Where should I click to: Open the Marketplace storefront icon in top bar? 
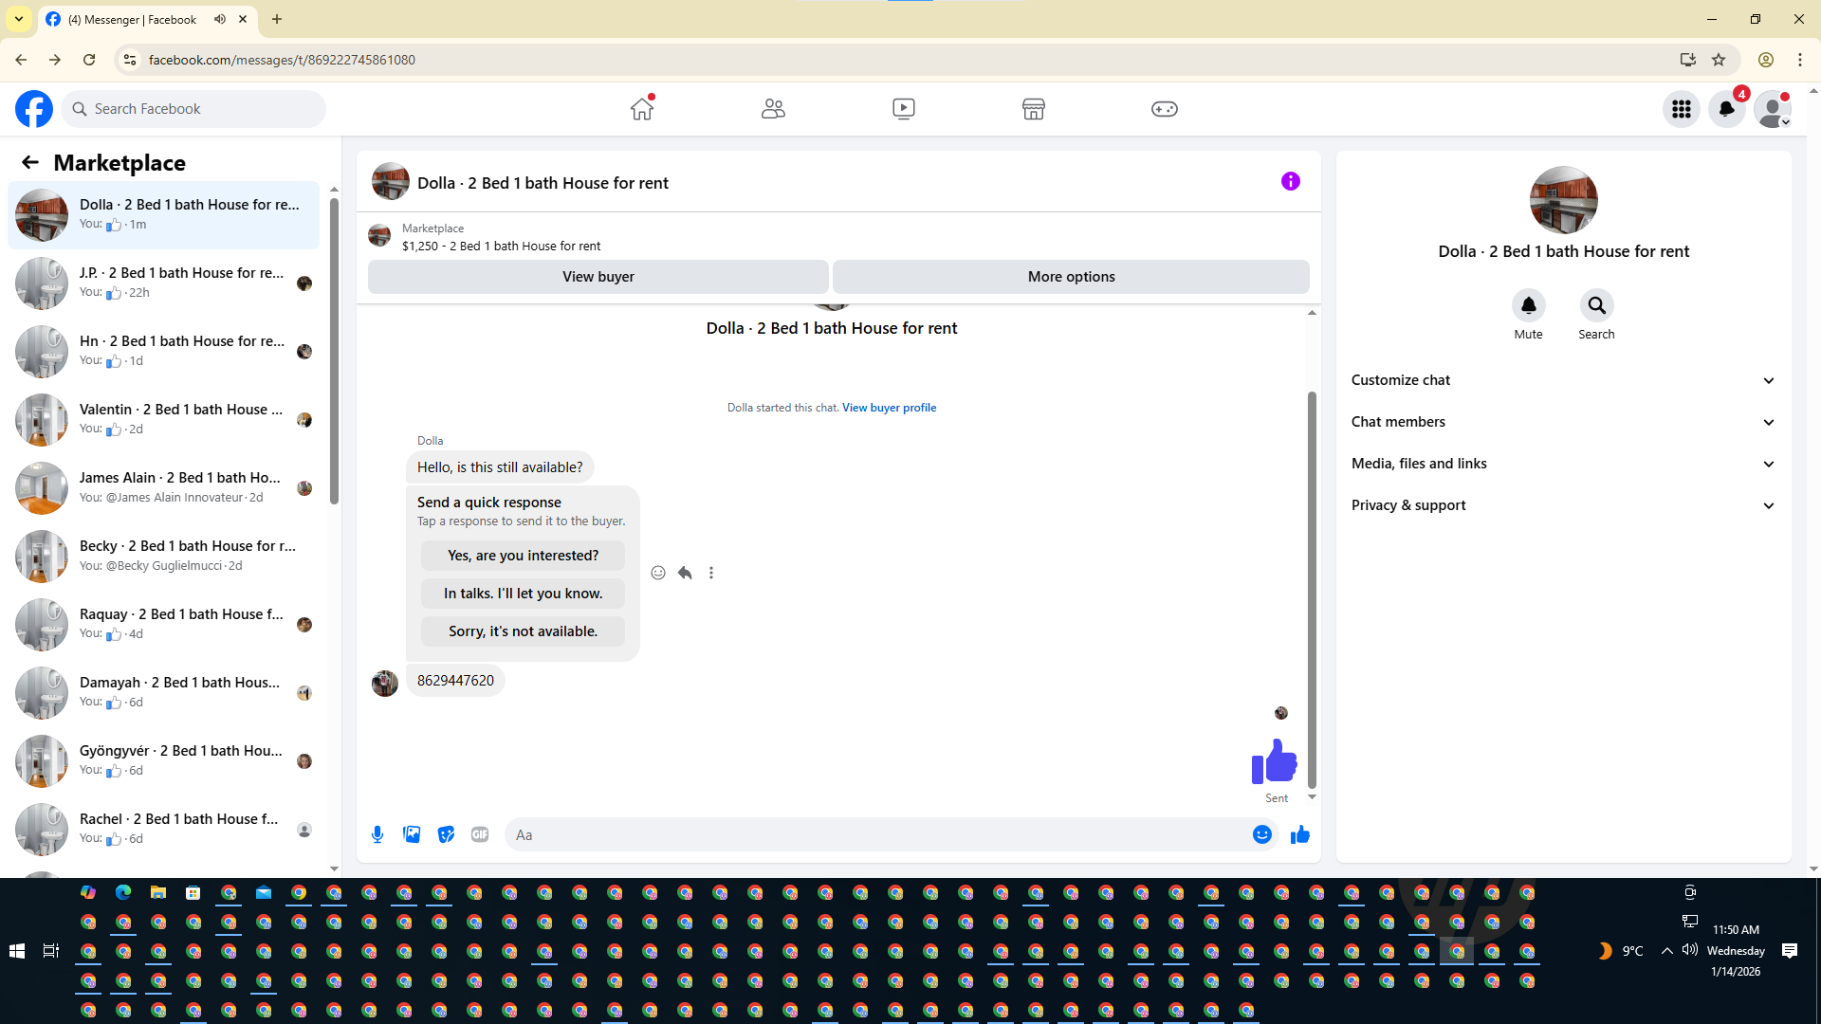pyautogui.click(x=1034, y=109)
